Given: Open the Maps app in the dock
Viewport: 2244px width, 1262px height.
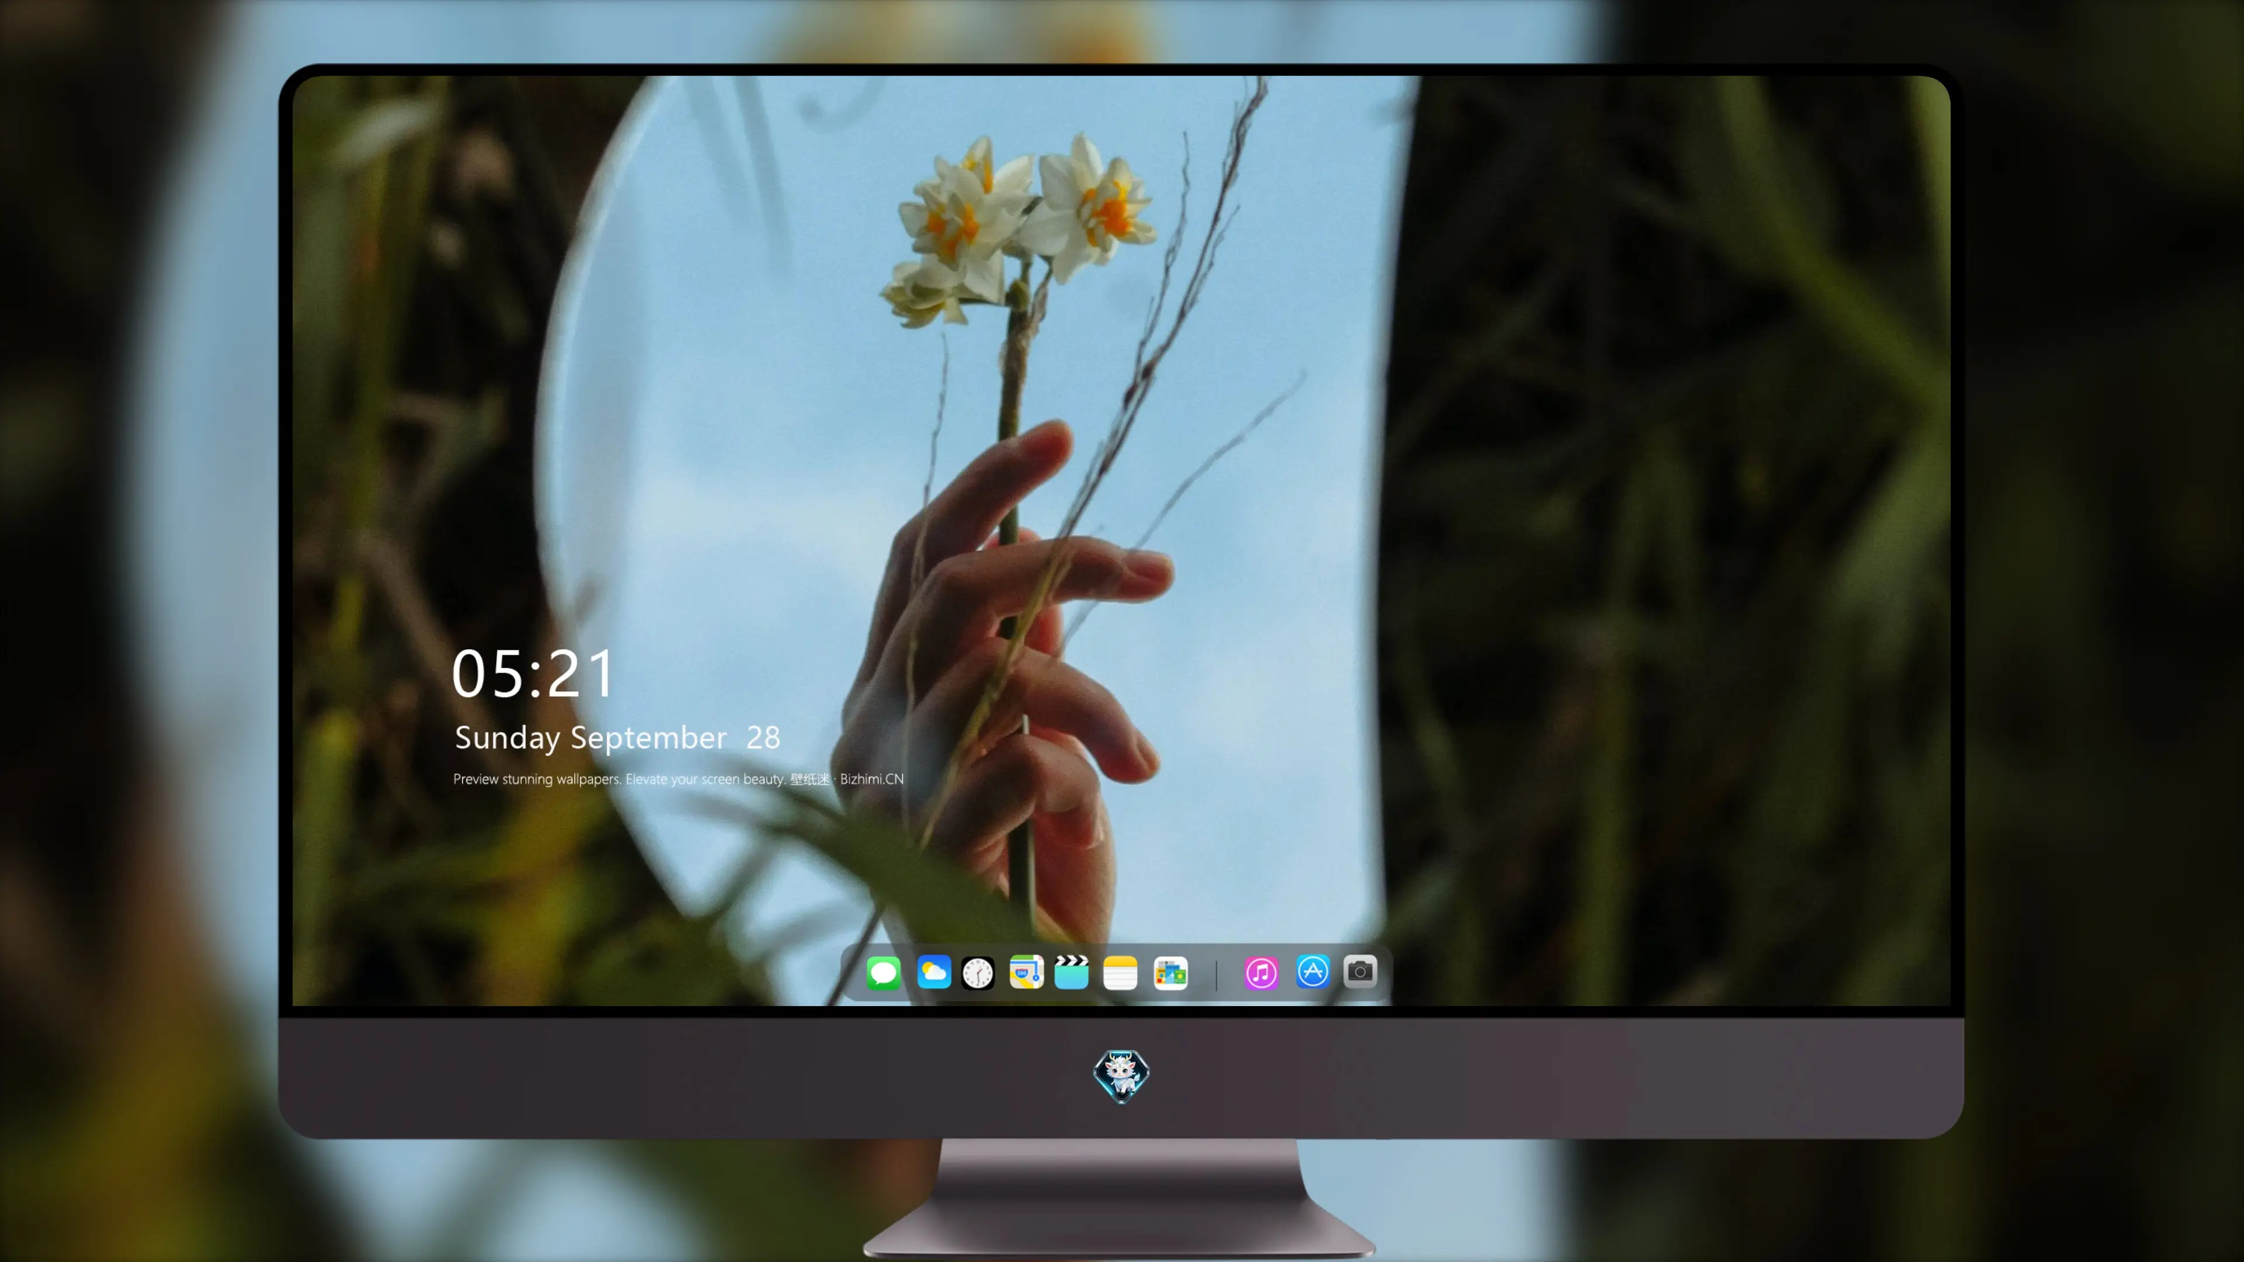Looking at the screenshot, I should click(x=1026, y=972).
